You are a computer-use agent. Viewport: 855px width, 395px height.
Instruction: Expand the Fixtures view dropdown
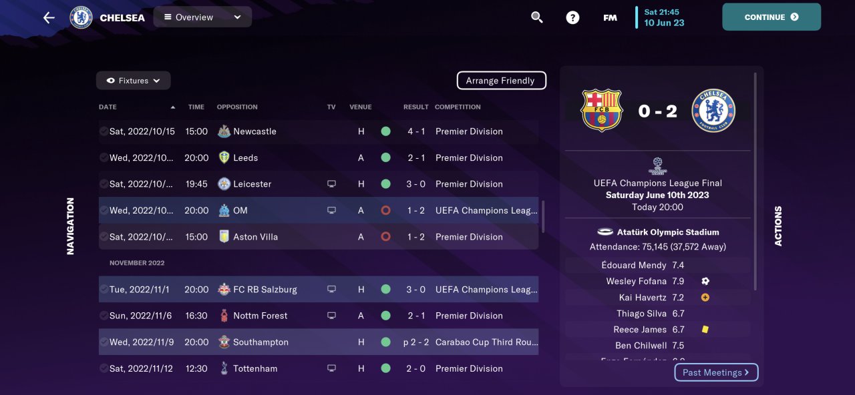(134, 81)
